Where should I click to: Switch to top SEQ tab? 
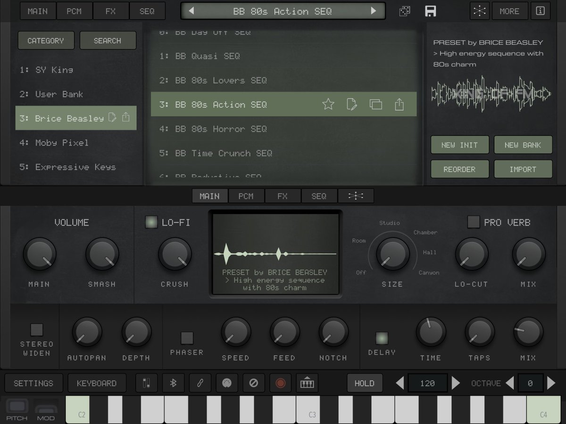(x=147, y=11)
